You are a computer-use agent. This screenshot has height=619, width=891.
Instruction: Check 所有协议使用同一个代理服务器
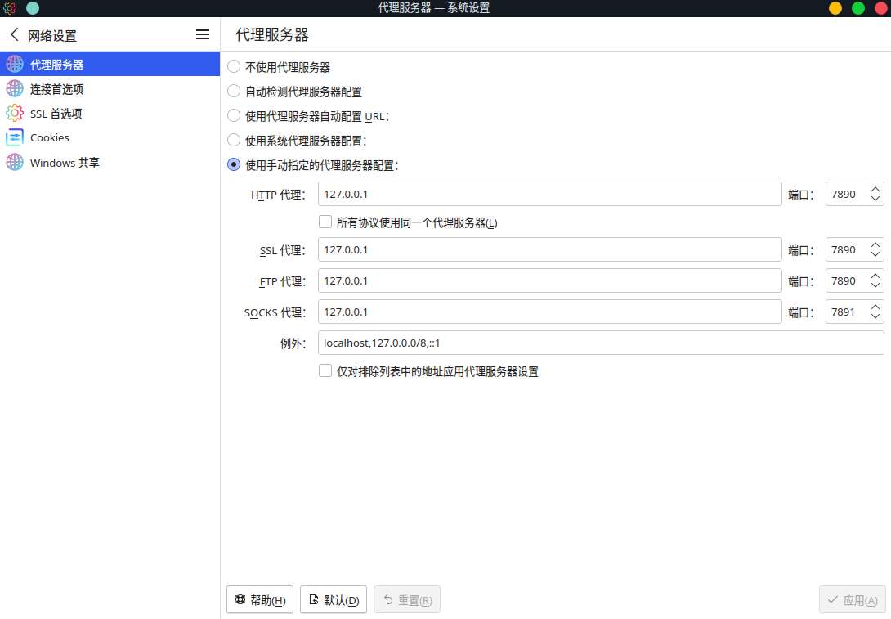[x=325, y=222]
